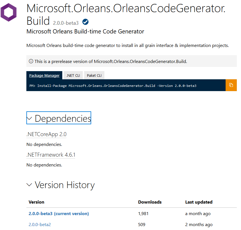The width and height of the screenshot is (241, 230).
Task: Open the .NETFramework 4.6.1 dependency link
Action: tap(51, 155)
